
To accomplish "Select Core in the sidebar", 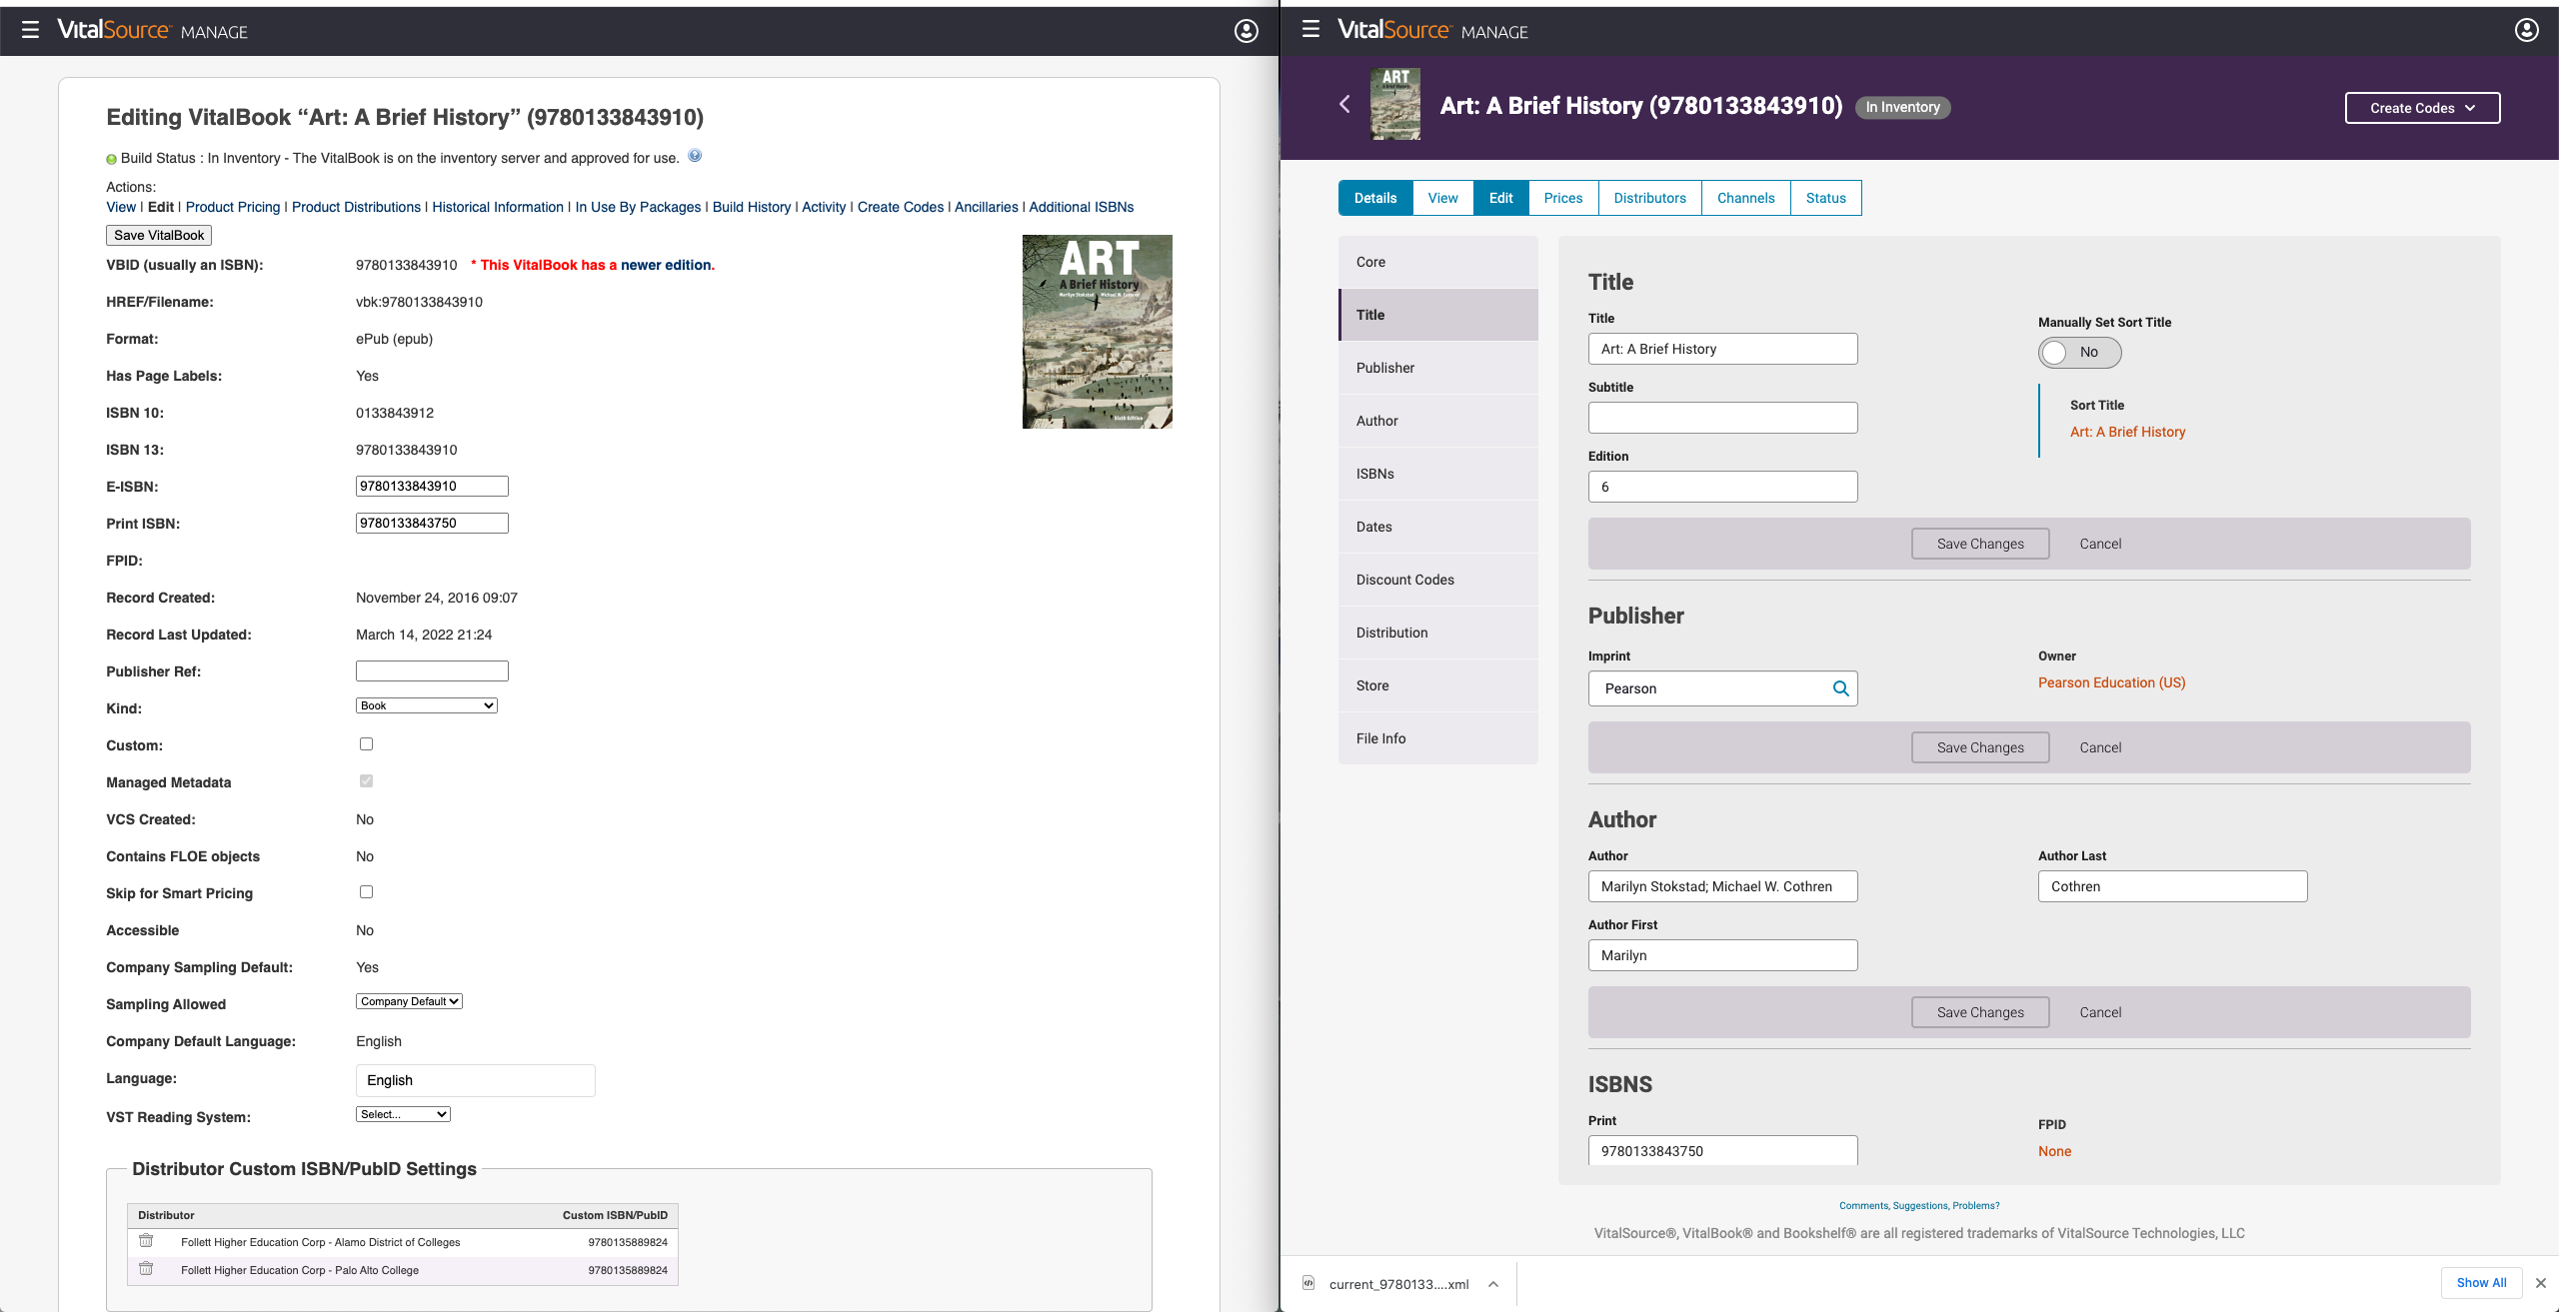I will click(1437, 262).
